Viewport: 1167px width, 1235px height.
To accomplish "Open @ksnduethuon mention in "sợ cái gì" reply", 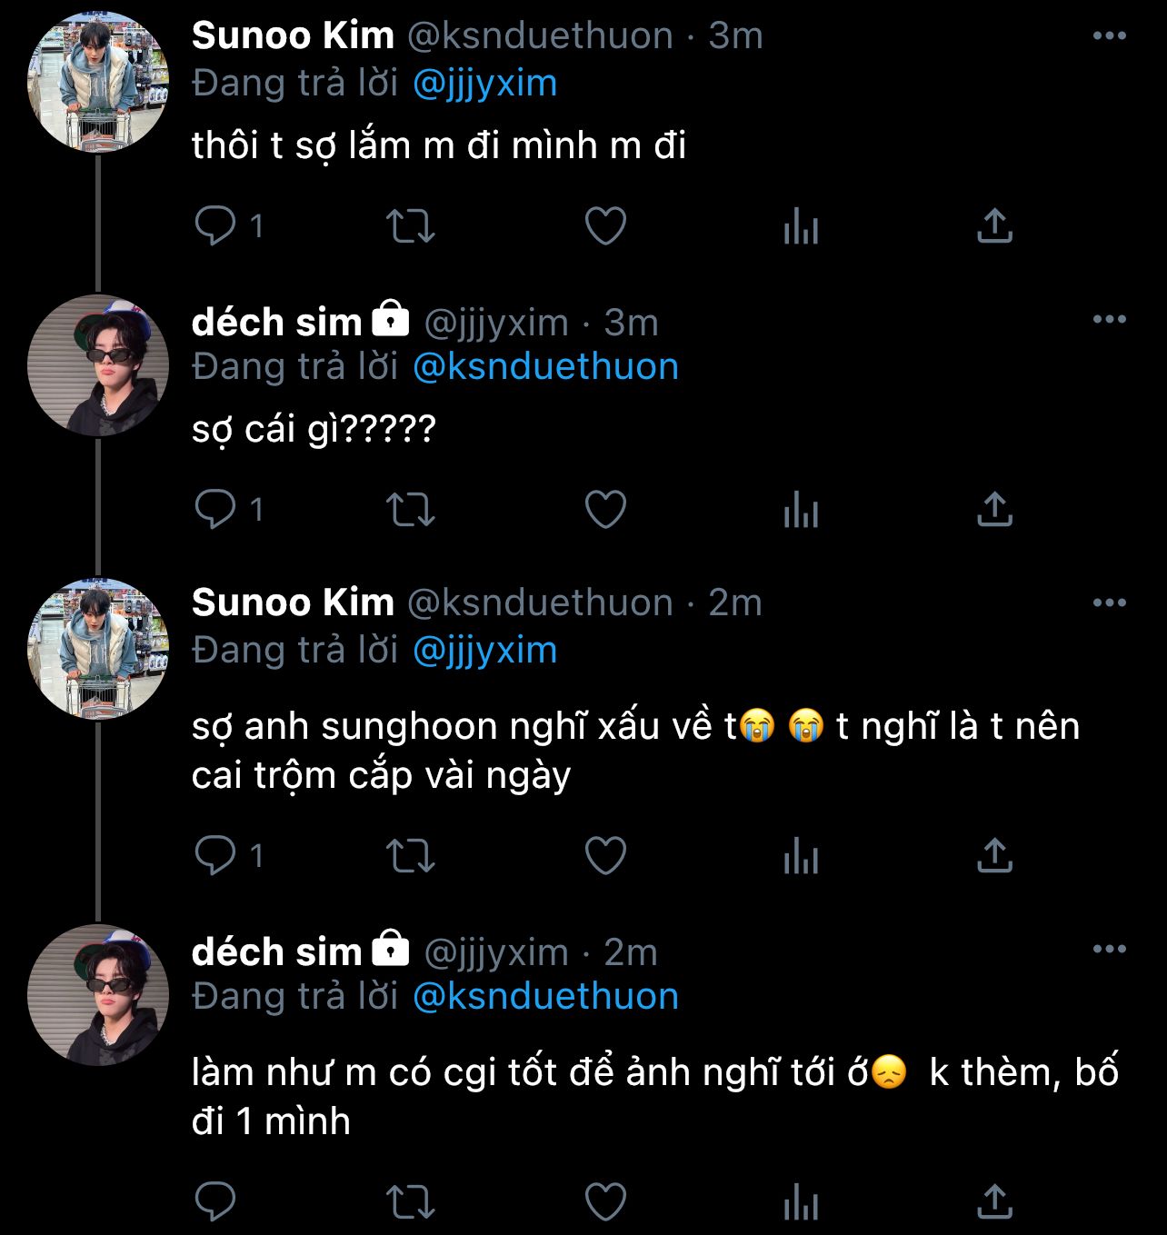I will 545,367.
